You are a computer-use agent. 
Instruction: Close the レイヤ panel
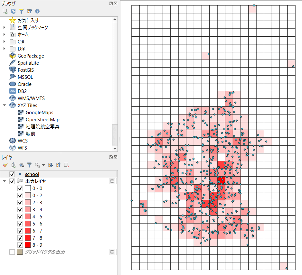pos(115,157)
